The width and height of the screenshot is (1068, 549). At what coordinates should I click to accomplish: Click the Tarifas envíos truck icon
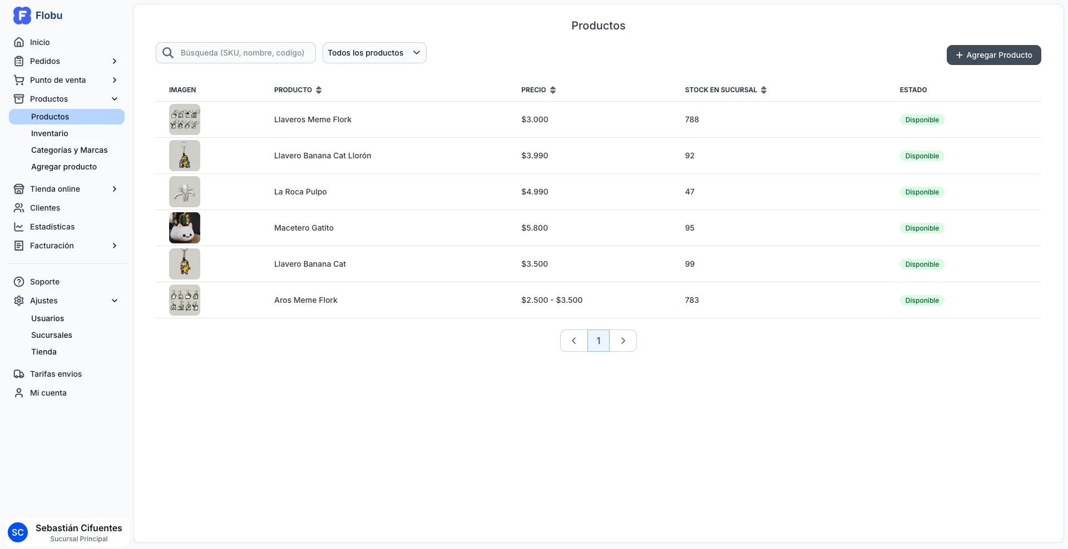click(x=19, y=374)
